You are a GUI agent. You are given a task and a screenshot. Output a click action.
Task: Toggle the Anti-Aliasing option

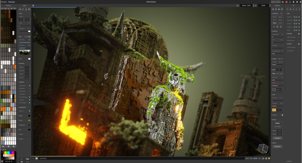coord(29,97)
